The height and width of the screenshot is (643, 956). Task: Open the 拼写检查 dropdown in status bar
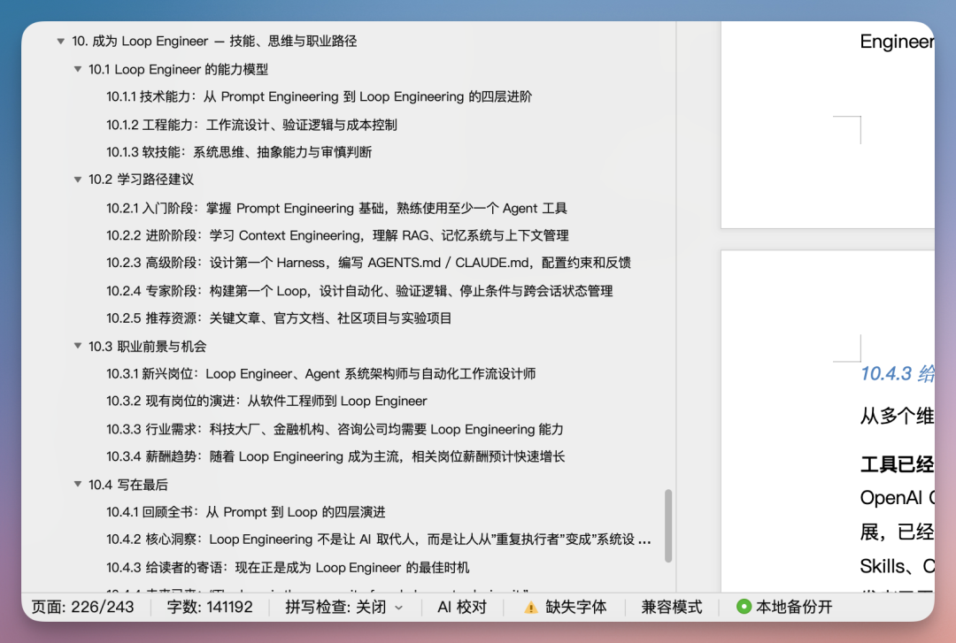343,607
